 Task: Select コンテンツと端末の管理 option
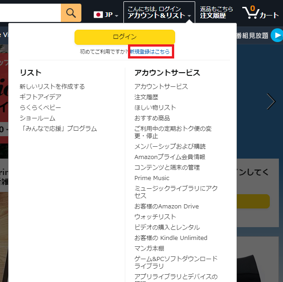coord(167,168)
